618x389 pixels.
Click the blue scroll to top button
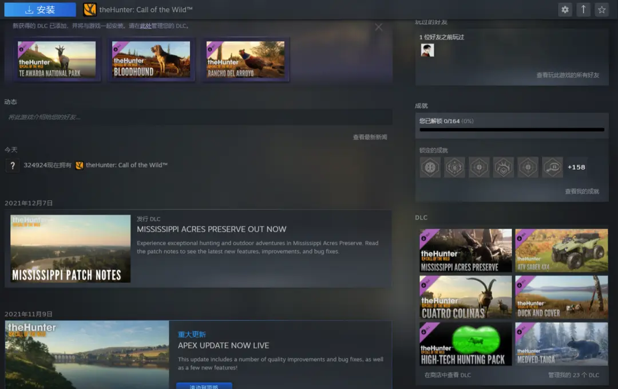[204, 386]
